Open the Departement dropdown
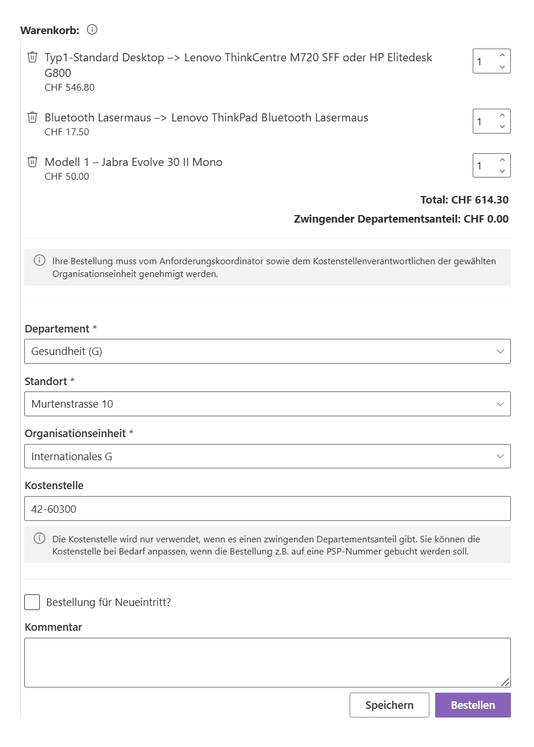The height and width of the screenshot is (747, 534). (x=268, y=351)
